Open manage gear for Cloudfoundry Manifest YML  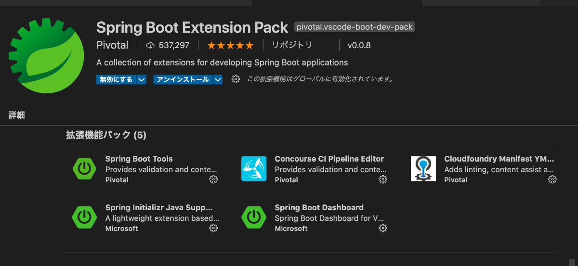click(x=552, y=179)
